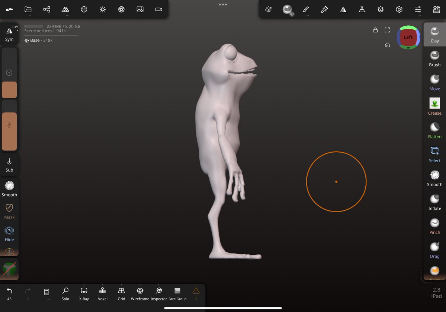Open the Tool brush settings menu
The image size is (446, 312).
click(324, 9)
